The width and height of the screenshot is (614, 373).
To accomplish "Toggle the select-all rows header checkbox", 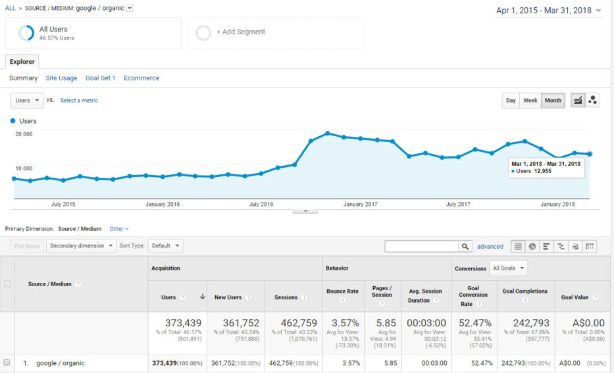I will (x=7, y=284).
